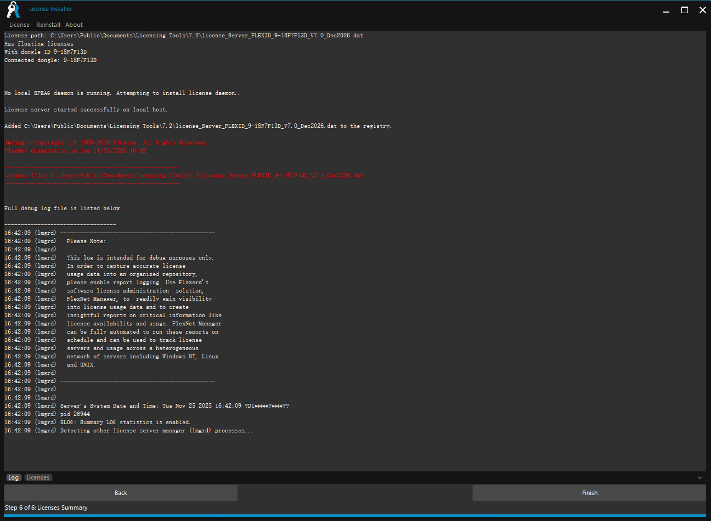Click the License Installer title text
711x521 pixels.
(x=51, y=9)
